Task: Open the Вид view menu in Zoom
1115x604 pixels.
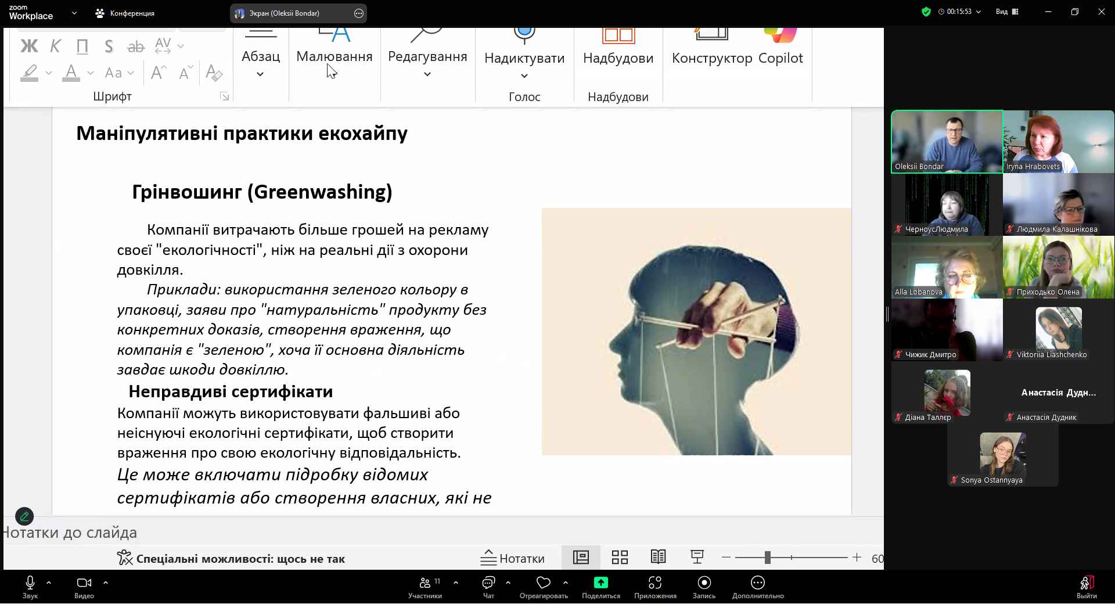Action: click(1007, 12)
